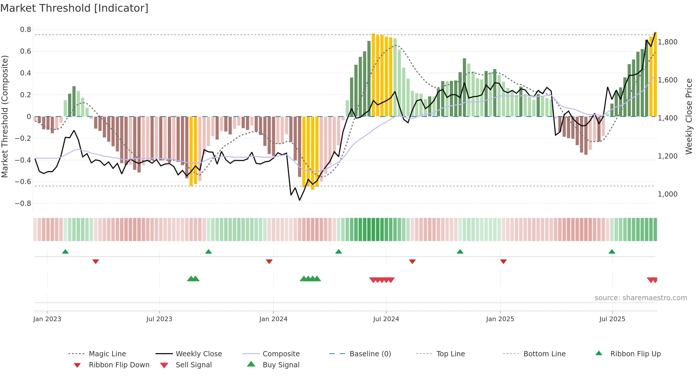Click the Market Threshold [Indicator] chart title
Image resolution: width=697 pixels, height=392 pixels.
tap(74, 8)
